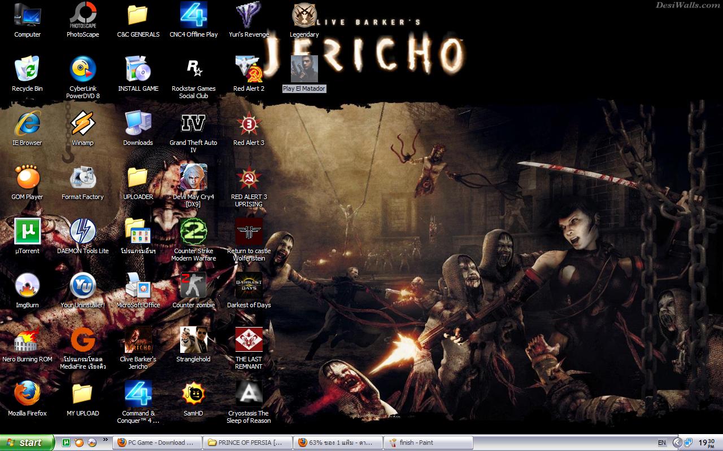Select the GOM Player icon
723x451 pixels.
point(27,178)
